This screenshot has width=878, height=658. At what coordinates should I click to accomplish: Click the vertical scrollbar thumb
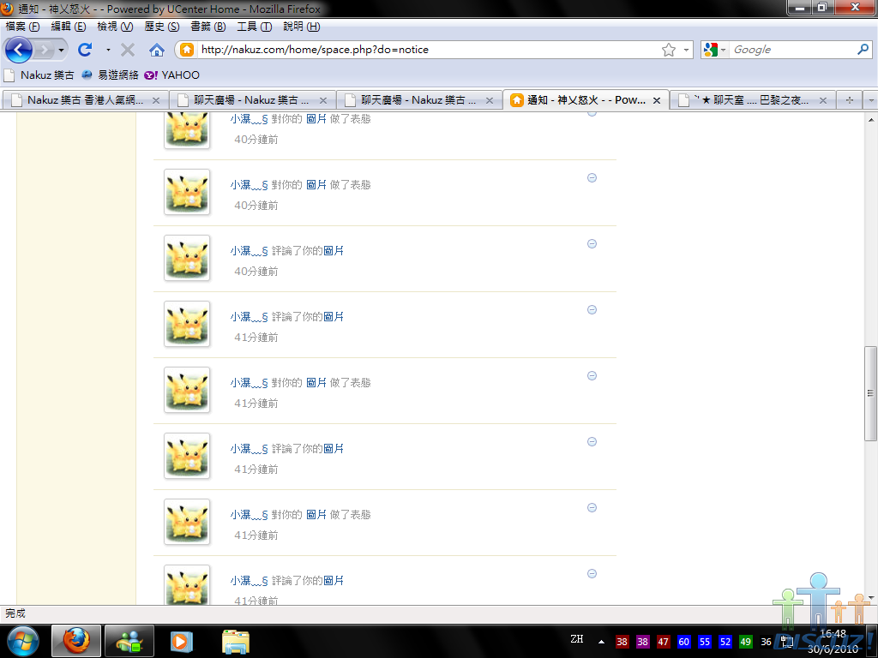pyautogui.click(x=870, y=393)
